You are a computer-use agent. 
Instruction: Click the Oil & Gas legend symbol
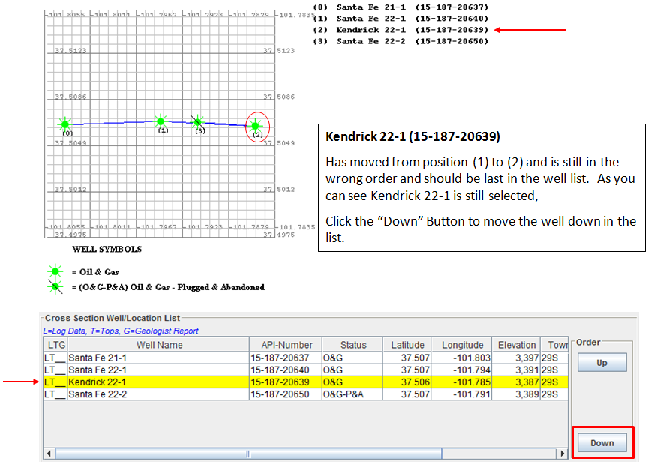(55, 271)
